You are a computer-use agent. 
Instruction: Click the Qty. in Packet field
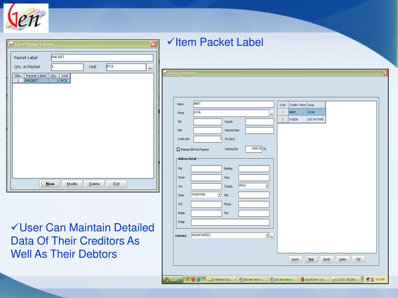click(67, 67)
